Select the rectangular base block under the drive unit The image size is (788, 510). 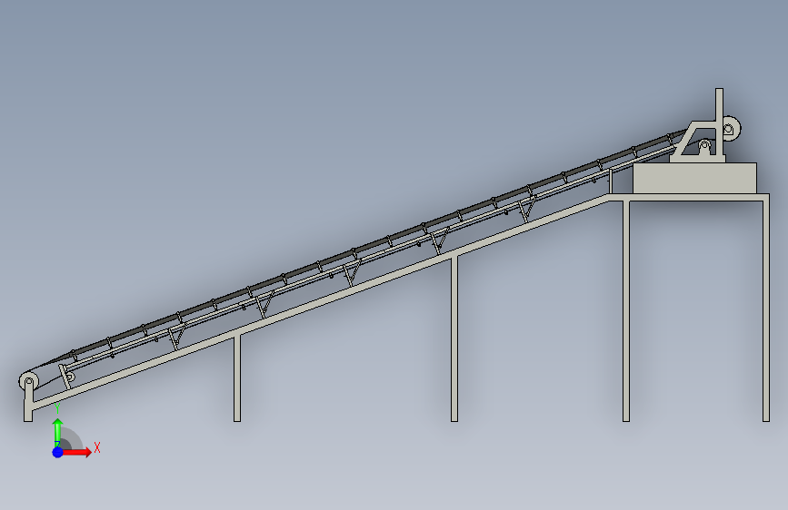pos(694,178)
